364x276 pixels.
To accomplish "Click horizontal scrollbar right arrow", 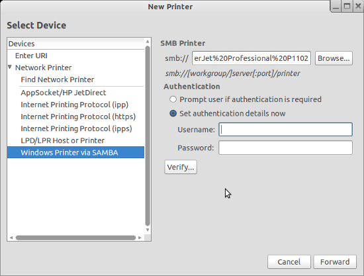I will point(140,238).
